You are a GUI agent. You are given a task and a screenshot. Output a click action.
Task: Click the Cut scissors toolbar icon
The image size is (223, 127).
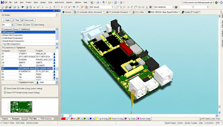click(x=43, y=7)
